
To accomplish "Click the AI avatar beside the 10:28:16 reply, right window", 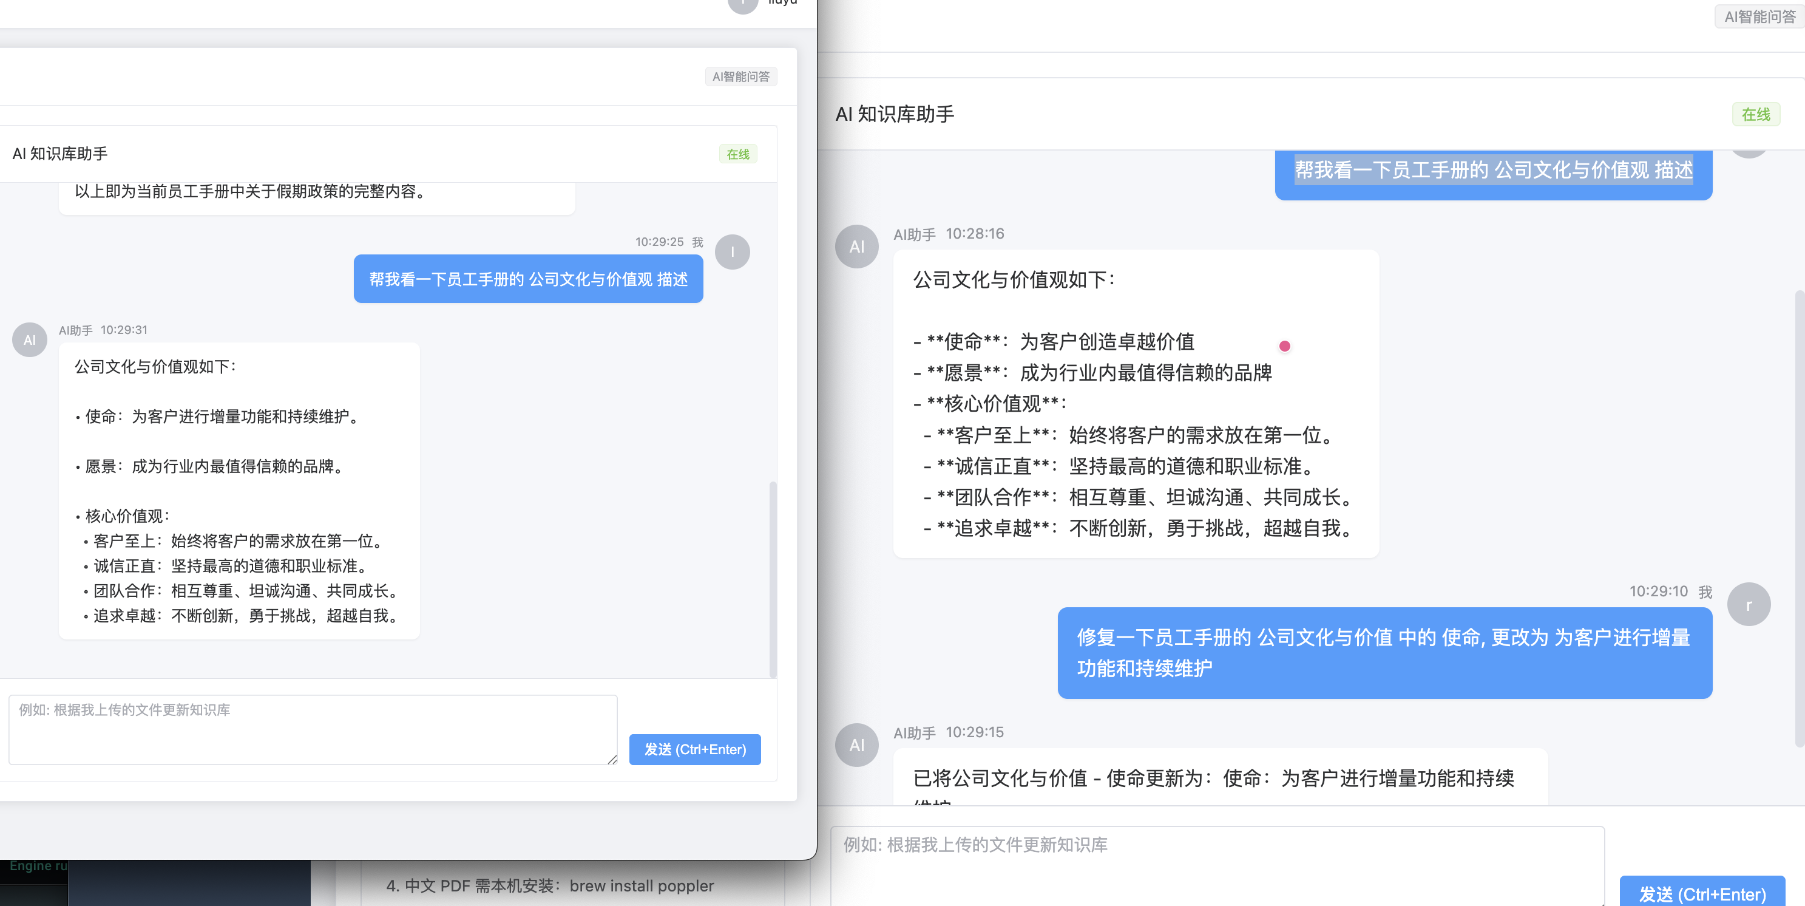I will pyautogui.click(x=856, y=247).
